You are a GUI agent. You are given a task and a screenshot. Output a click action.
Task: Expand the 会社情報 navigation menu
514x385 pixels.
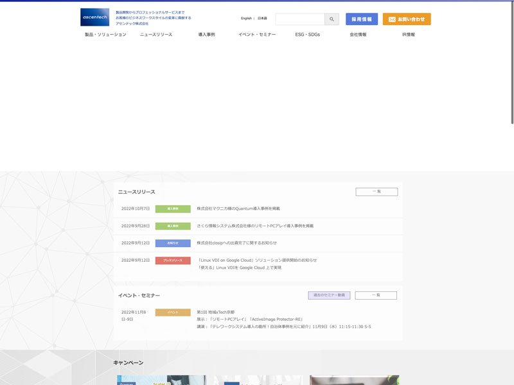[358, 35]
